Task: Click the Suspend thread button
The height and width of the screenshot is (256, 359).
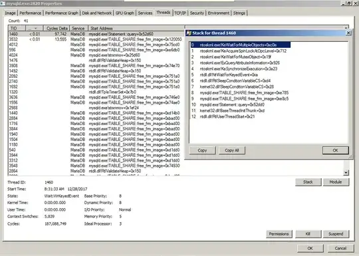Action: [336, 234]
